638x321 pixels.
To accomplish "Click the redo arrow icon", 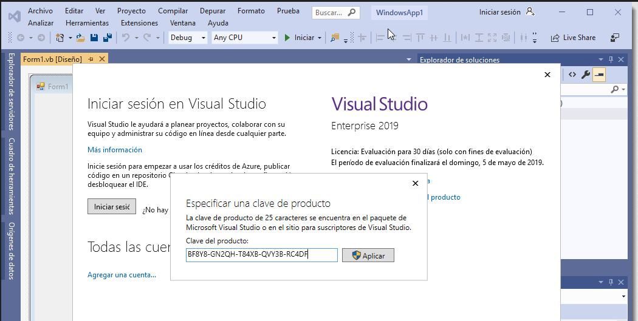I will (147, 38).
